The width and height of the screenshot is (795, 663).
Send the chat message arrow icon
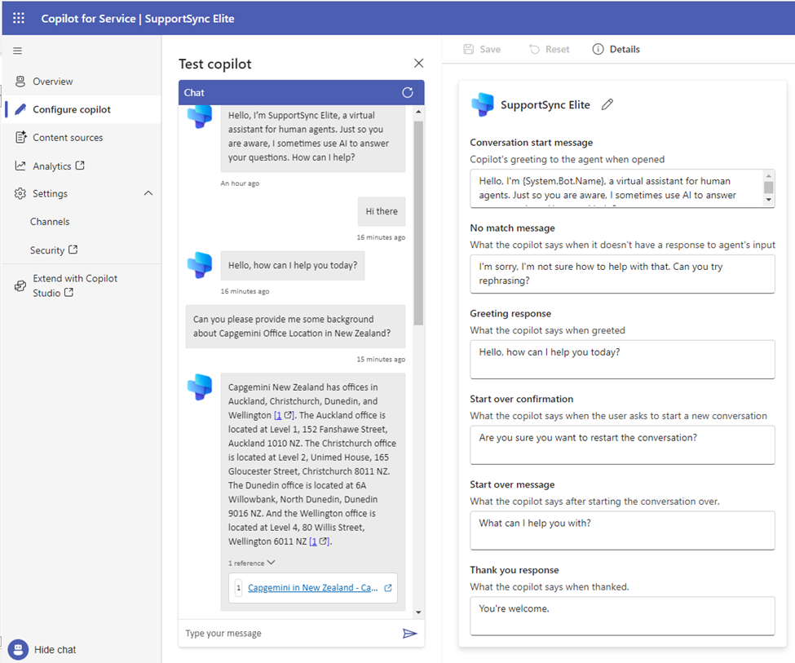[409, 633]
